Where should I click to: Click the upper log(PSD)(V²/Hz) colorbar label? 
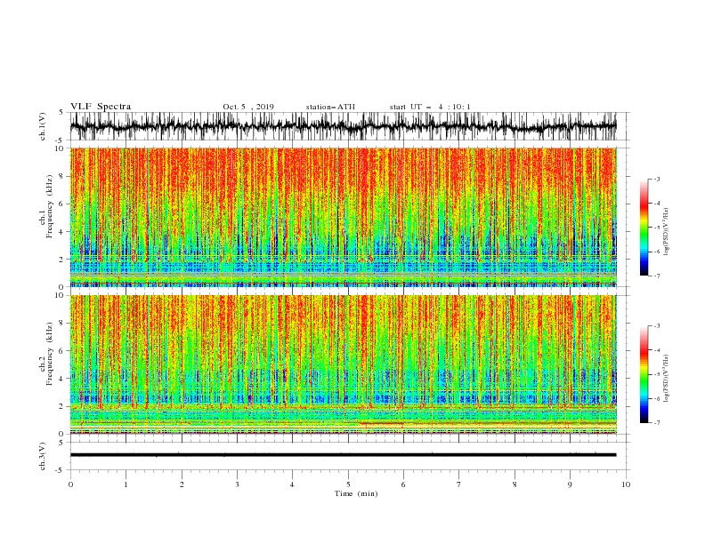click(x=666, y=232)
